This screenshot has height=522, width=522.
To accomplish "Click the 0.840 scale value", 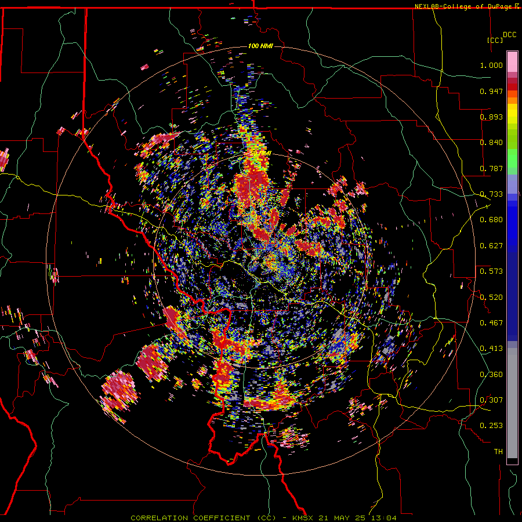I will point(491,143).
